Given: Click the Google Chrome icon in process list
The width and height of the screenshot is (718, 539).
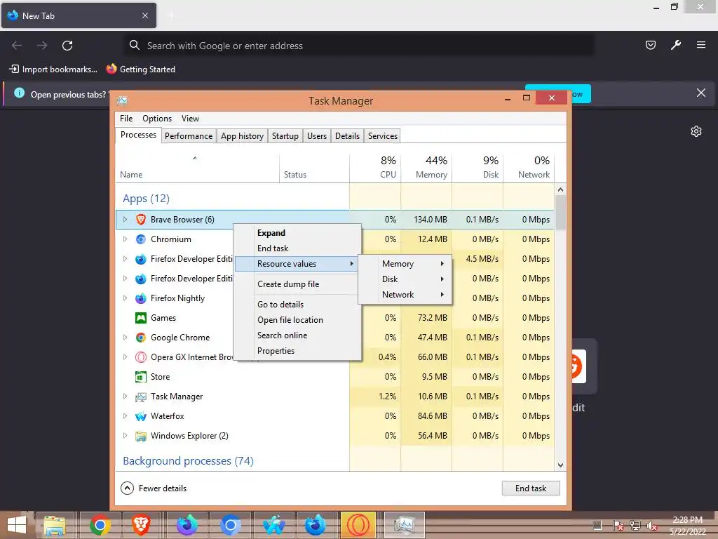Looking at the screenshot, I should point(140,338).
